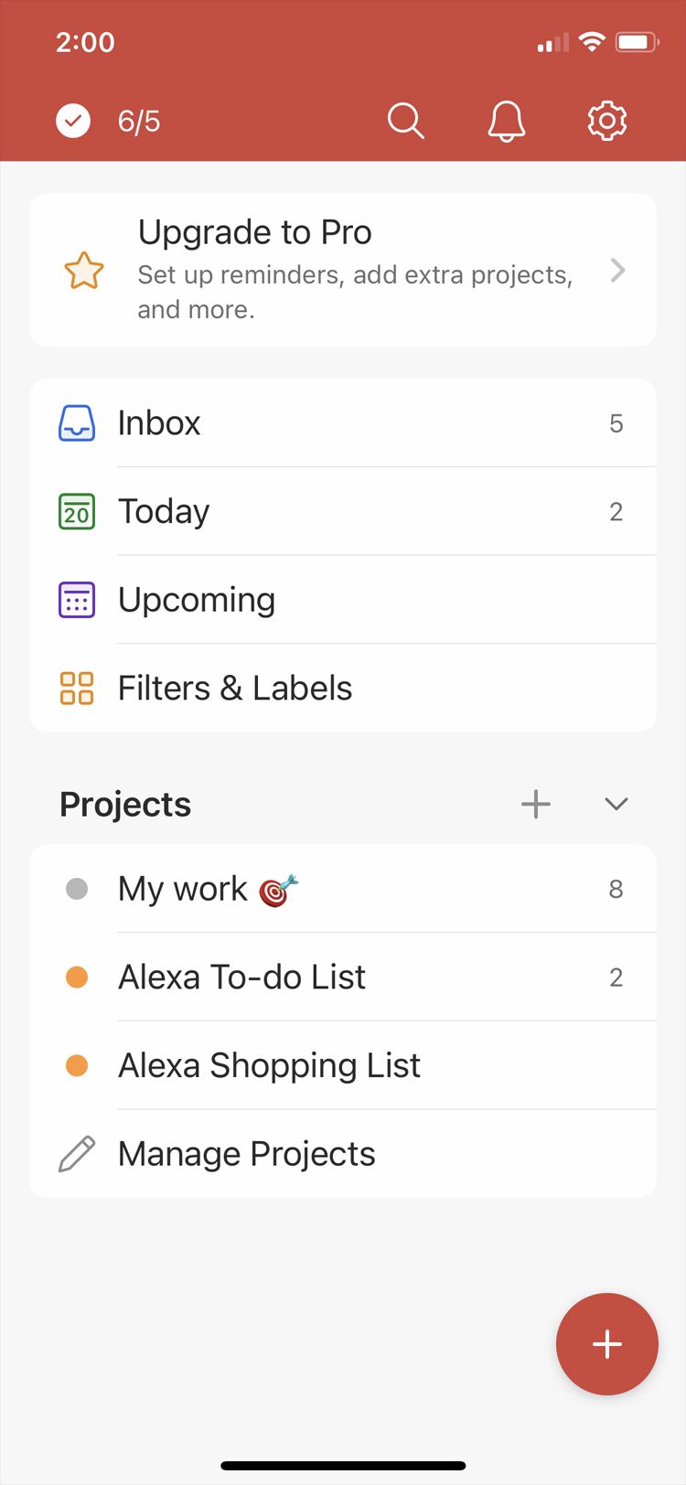Image resolution: width=686 pixels, height=1485 pixels.
Task: Add a new project with plus icon
Action: click(x=536, y=804)
